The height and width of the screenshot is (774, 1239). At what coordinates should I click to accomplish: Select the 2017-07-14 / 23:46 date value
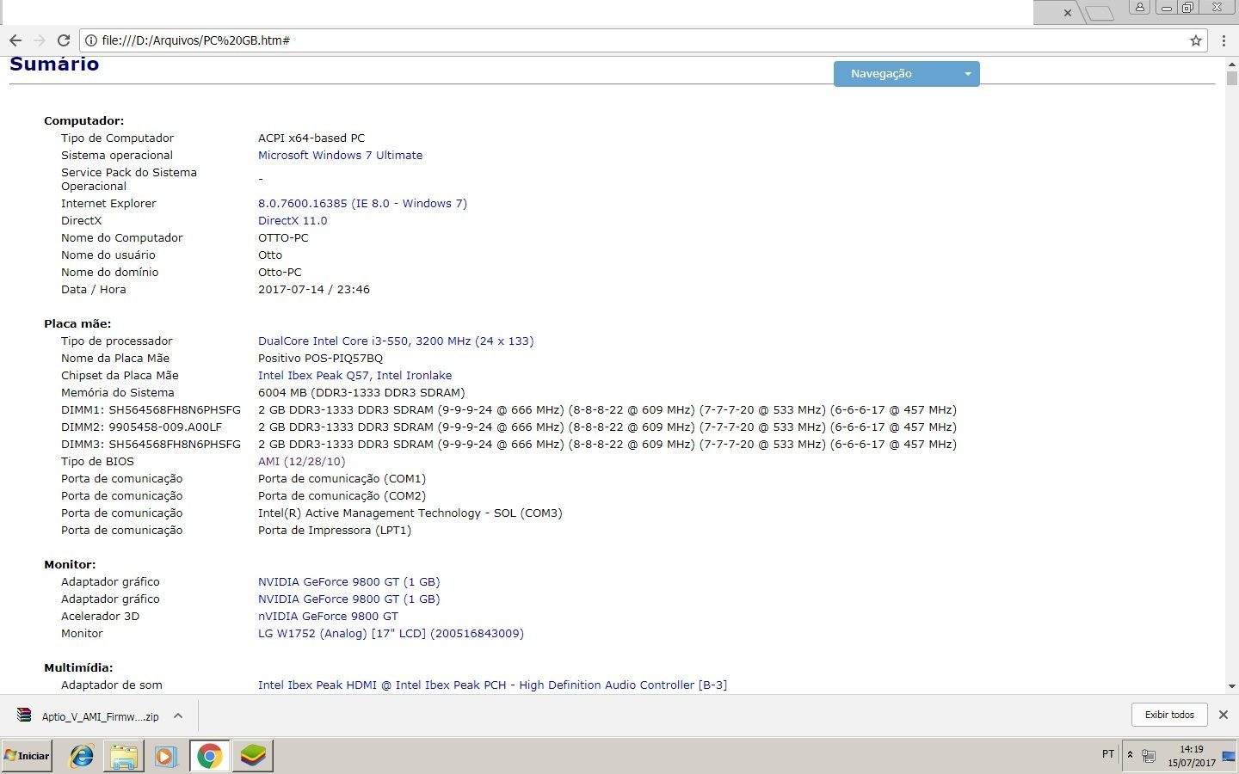tap(314, 290)
